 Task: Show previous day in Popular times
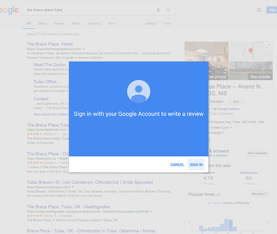[x=189, y=222]
